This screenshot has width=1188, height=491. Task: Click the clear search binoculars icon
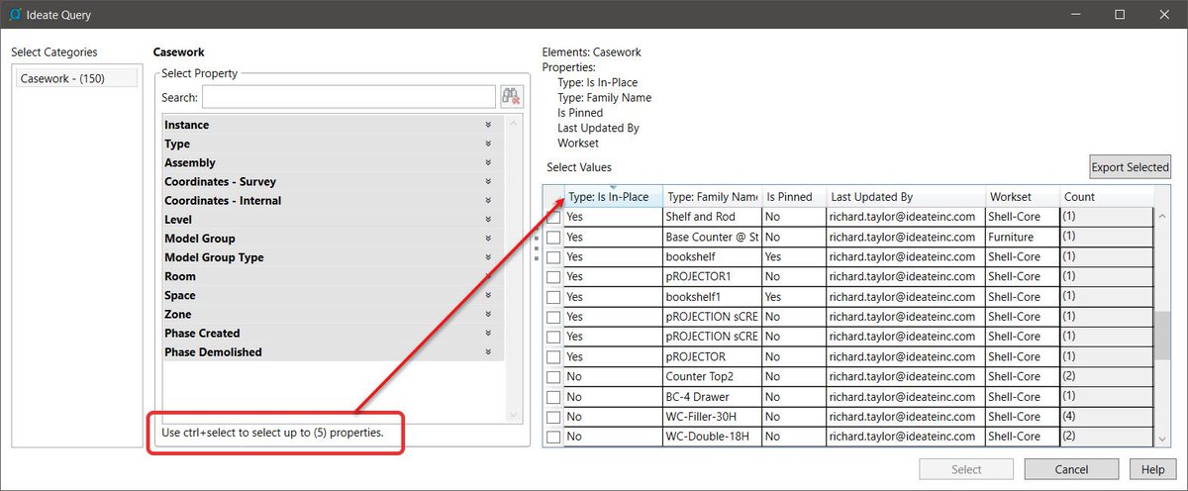(511, 96)
